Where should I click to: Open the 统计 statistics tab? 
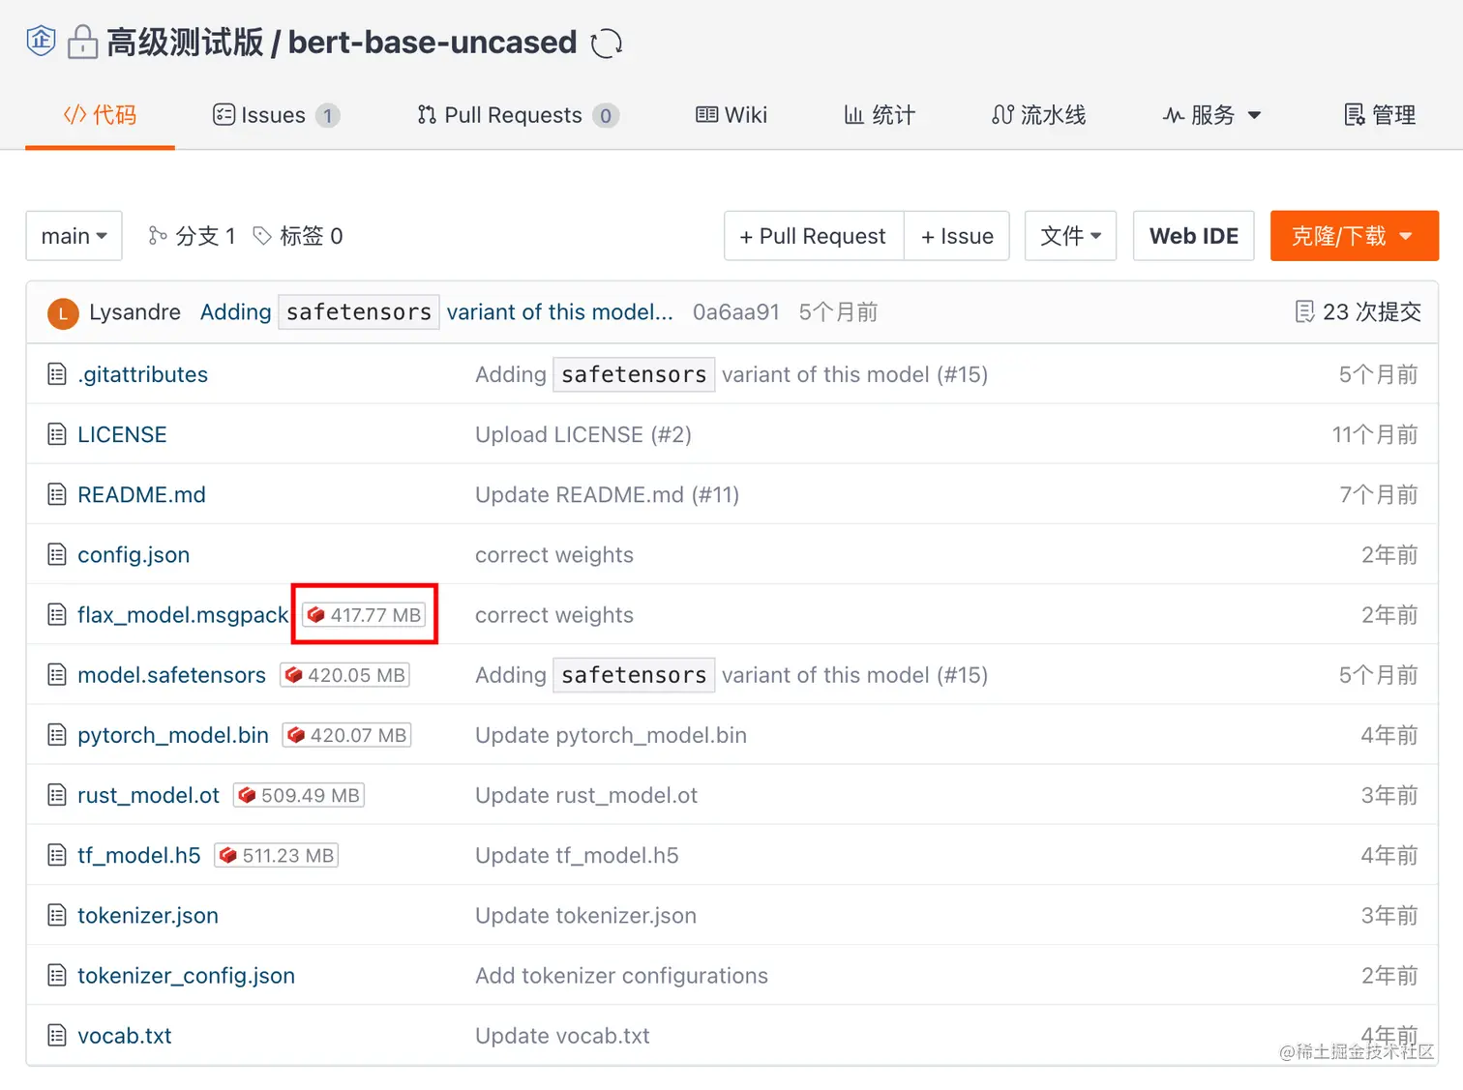880,115
